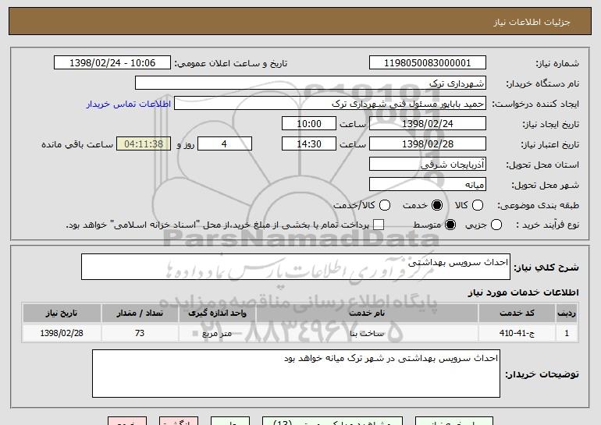Select the خدمت radio button
601x425 pixels.
(x=436, y=205)
